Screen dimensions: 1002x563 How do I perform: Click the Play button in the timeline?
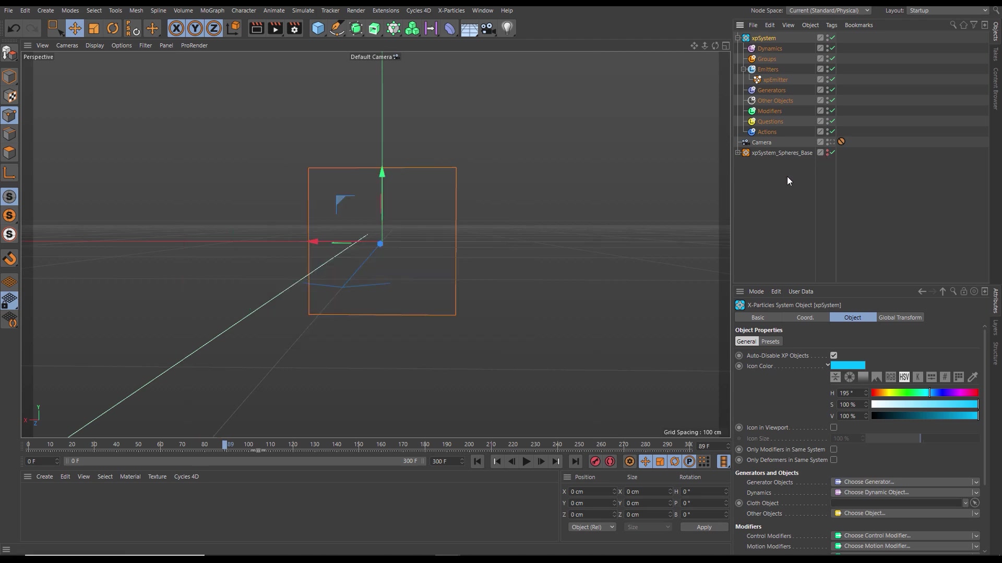pos(527,461)
